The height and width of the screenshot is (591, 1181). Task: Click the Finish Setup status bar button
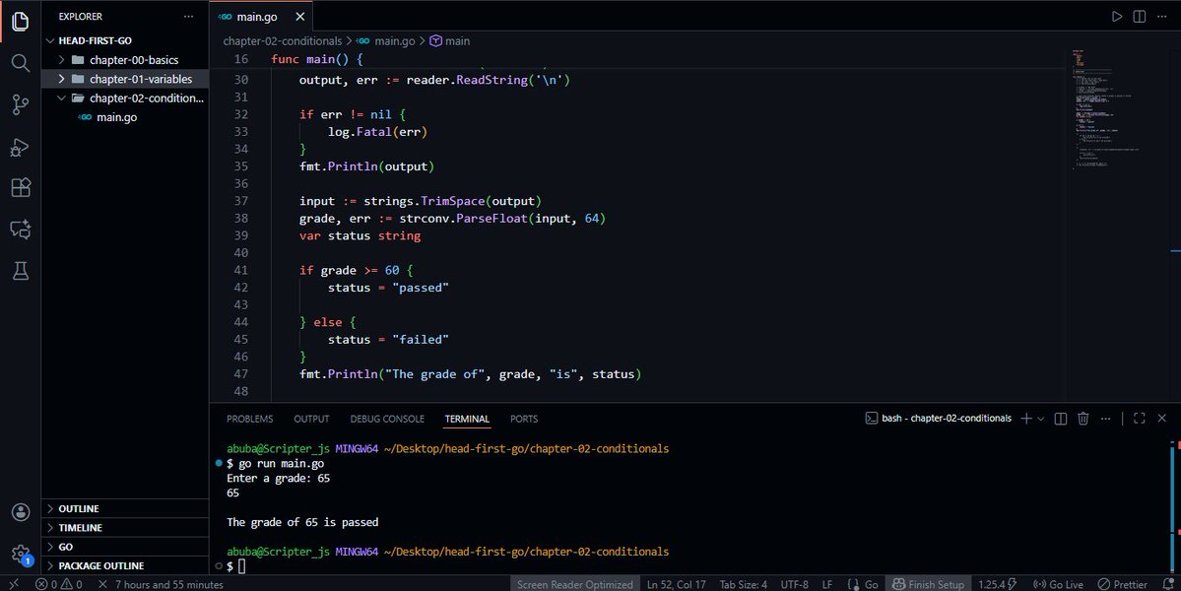pos(928,584)
